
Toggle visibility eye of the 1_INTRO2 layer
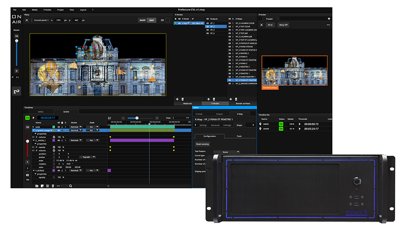point(59,170)
